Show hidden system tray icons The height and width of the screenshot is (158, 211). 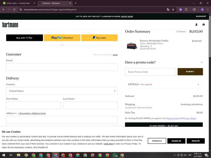point(174,155)
